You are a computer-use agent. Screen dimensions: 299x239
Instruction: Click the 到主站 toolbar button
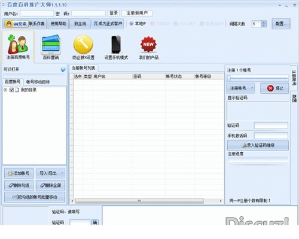click(80, 24)
